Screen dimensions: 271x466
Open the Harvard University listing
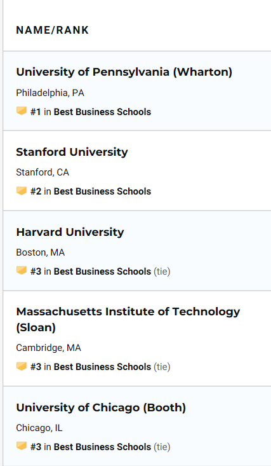tap(70, 232)
